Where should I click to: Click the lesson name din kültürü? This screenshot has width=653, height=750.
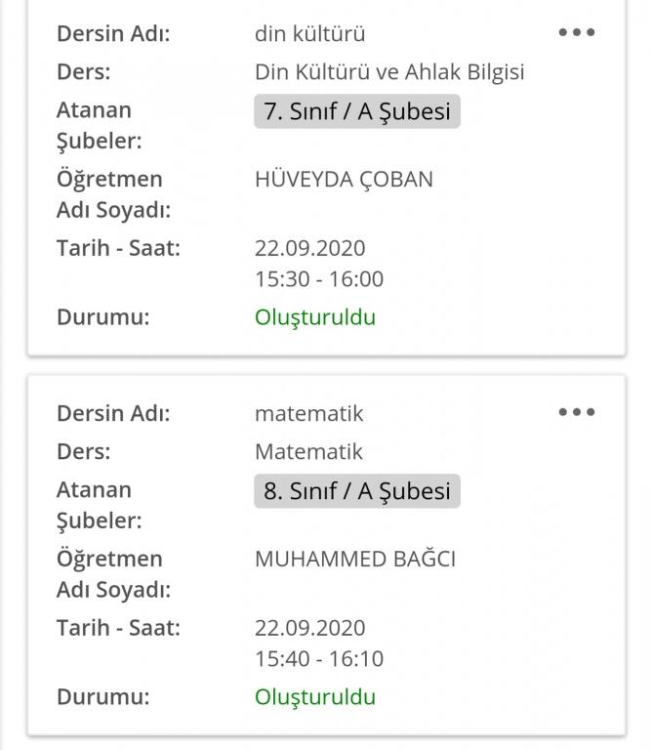(x=309, y=34)
